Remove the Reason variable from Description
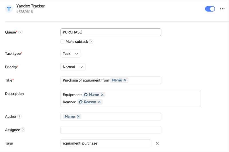Screen dimensions: 229x152 coord(99,102)
